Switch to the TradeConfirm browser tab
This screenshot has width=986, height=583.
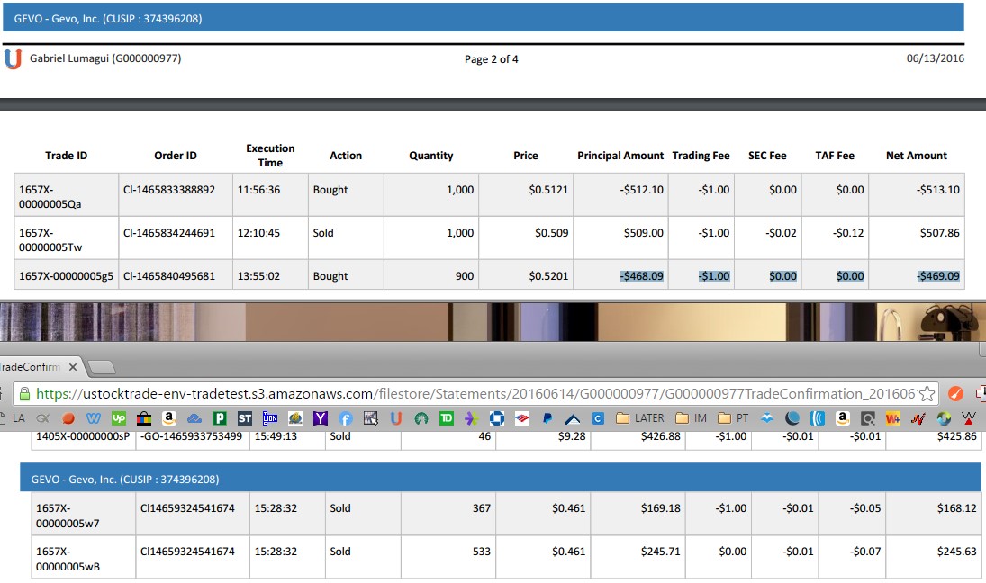tap(30, 367)
